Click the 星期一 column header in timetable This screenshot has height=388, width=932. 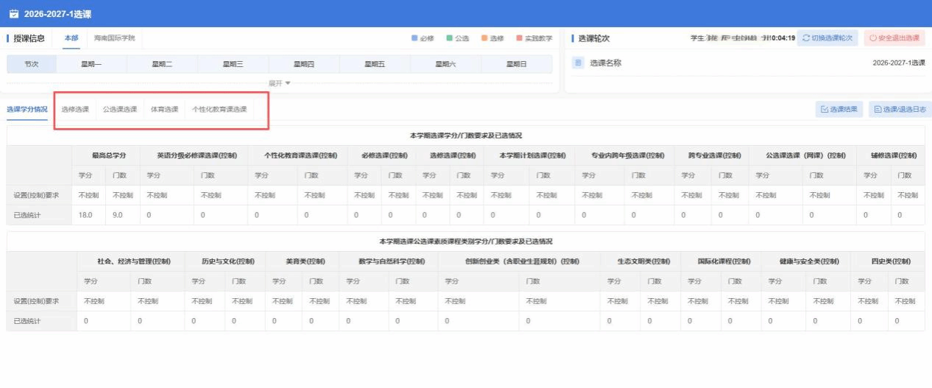pos(91,65)
